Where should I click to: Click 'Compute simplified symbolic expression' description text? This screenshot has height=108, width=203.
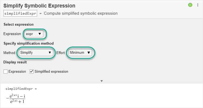pos(80,13)
